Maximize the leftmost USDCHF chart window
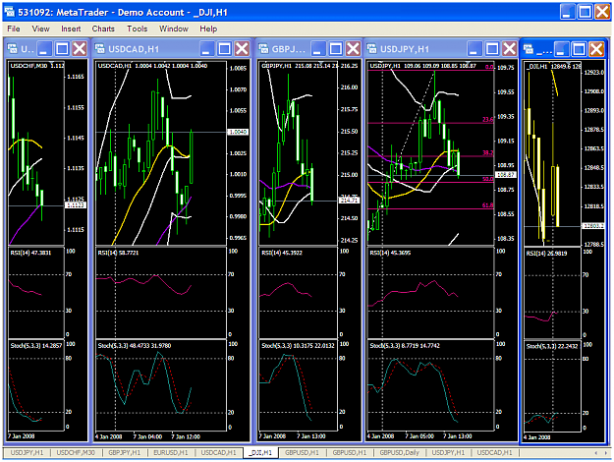614x462 pixels. click(62, 48)
